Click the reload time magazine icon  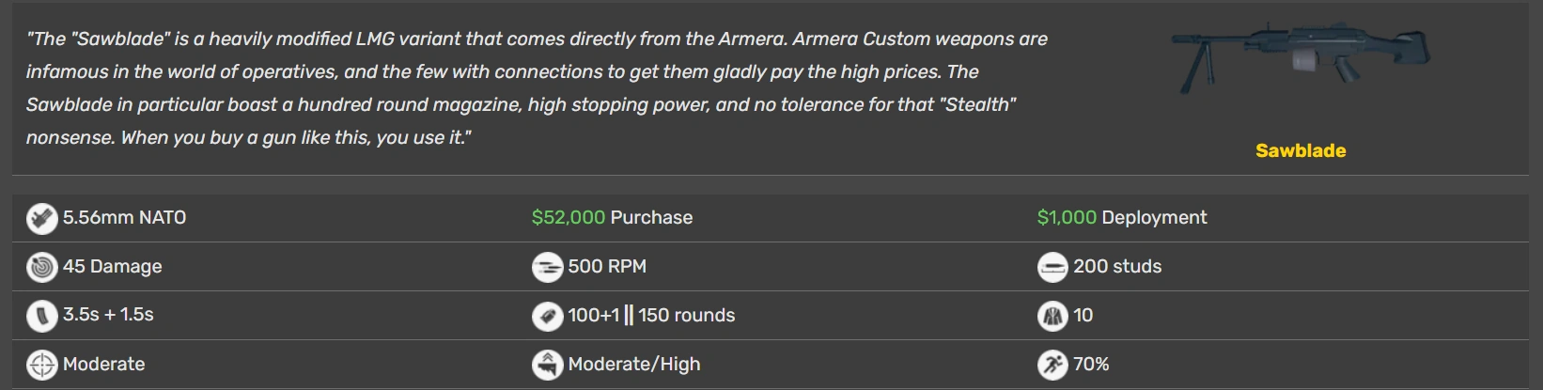point(41,316)
